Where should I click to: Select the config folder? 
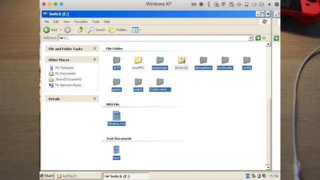246,63
